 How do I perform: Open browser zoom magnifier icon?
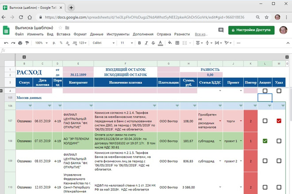[258, 17]
